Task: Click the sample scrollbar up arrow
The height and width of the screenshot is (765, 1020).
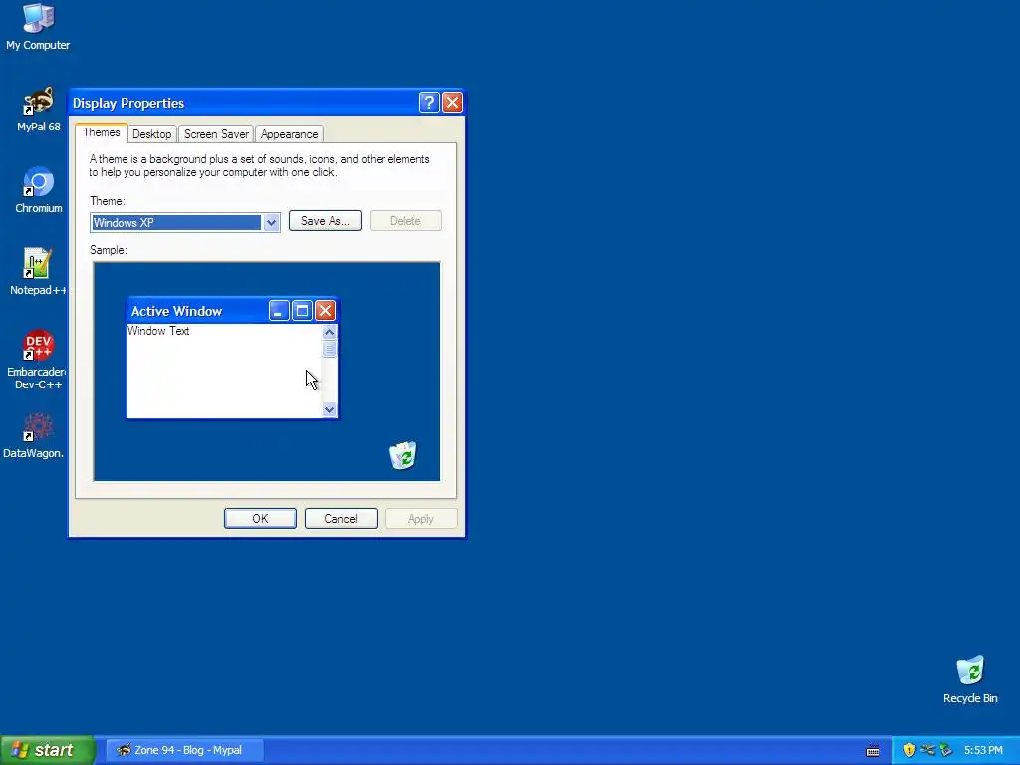Action: point(329,332)
